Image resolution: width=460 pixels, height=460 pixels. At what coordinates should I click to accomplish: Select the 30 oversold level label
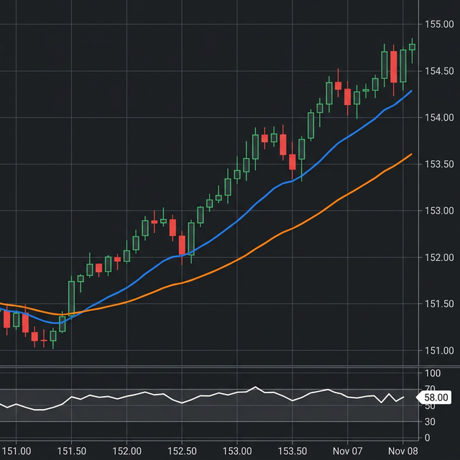pos(433,422)
